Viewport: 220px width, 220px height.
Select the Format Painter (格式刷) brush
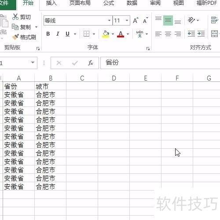point(15,37)
